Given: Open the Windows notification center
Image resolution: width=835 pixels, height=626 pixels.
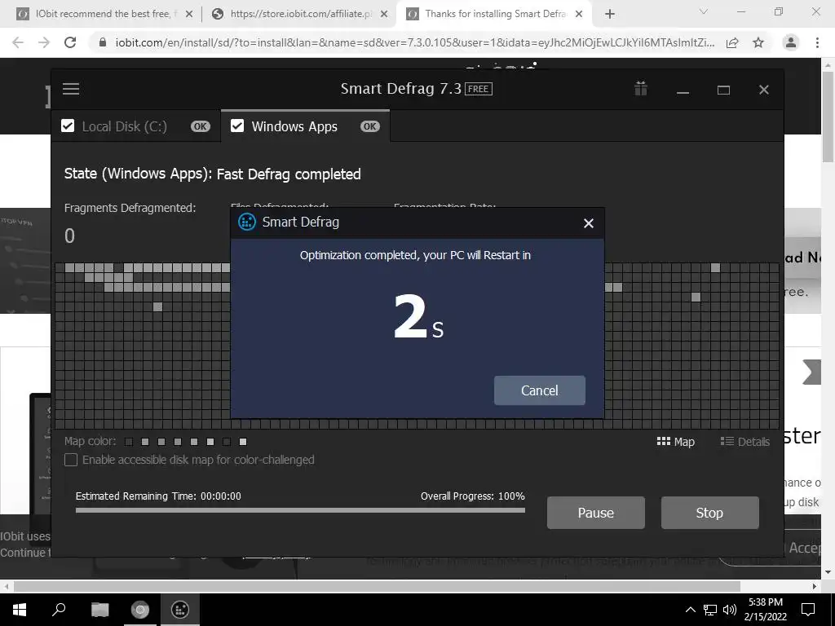Looking at the screenshot, I should pyautogui.click(x=808, y=610).
